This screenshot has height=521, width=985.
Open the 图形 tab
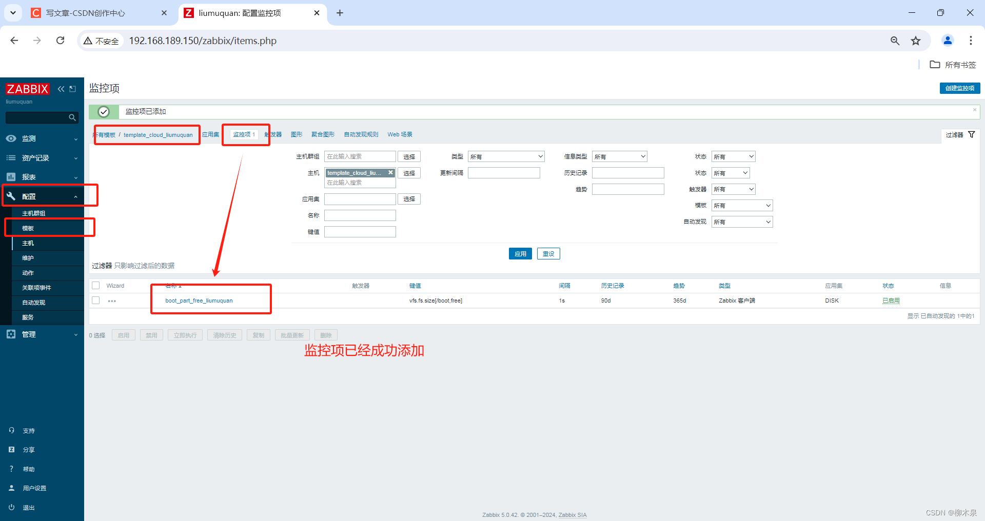click(x=297, y=134)
